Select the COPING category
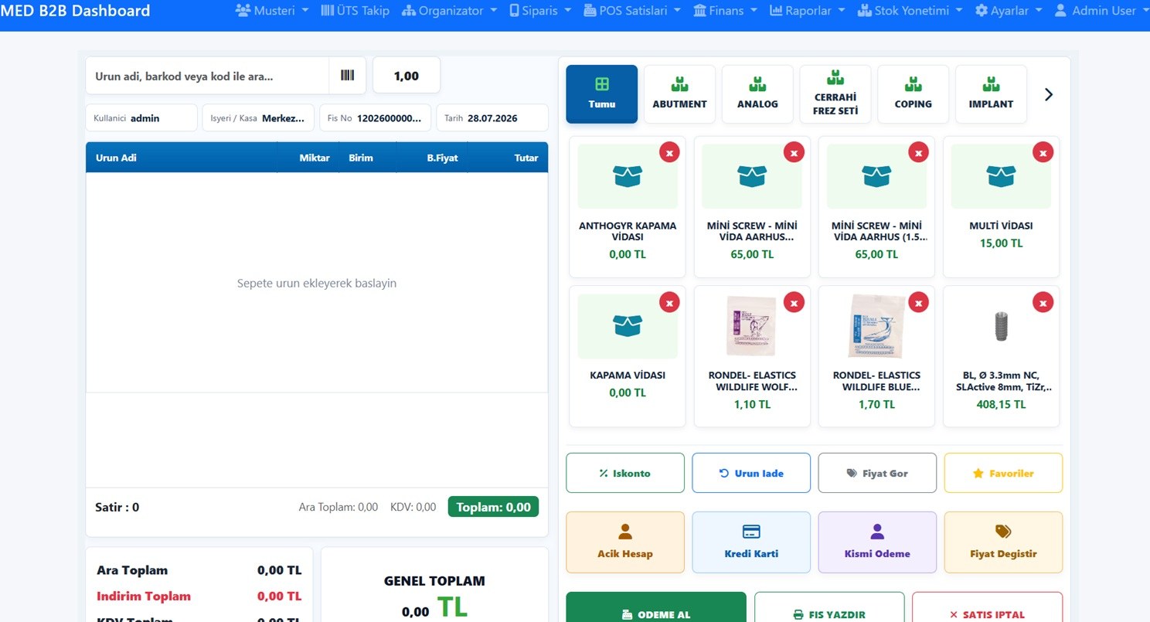The height and width of the screenshot is (622, 1150). (x=914, y=94)
